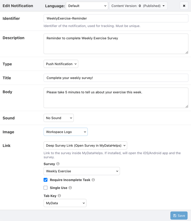
Task: Open the Link type dropdown
Action: coord(85,146)
